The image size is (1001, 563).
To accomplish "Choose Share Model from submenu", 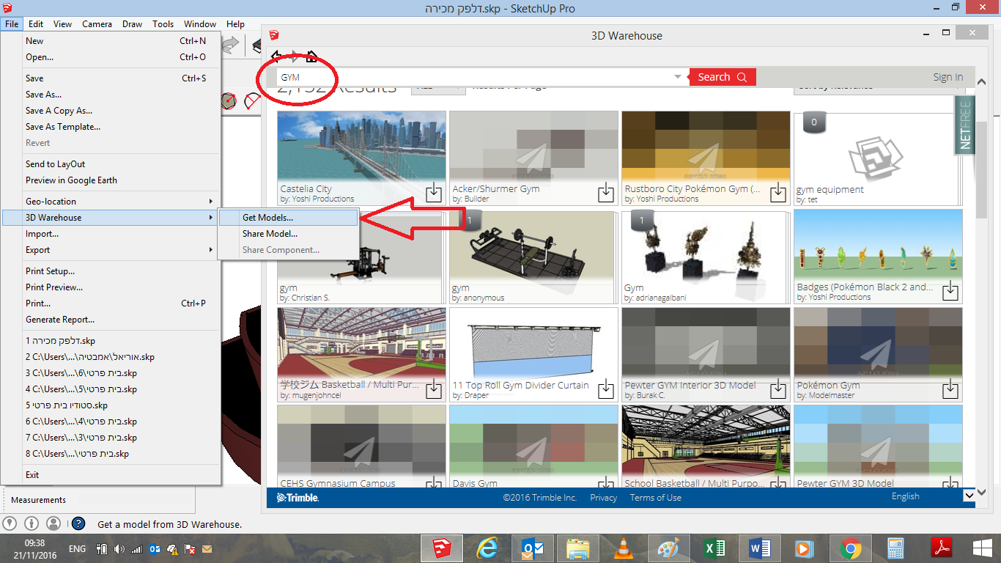I will pyautogui.click(x=289, y=234).
